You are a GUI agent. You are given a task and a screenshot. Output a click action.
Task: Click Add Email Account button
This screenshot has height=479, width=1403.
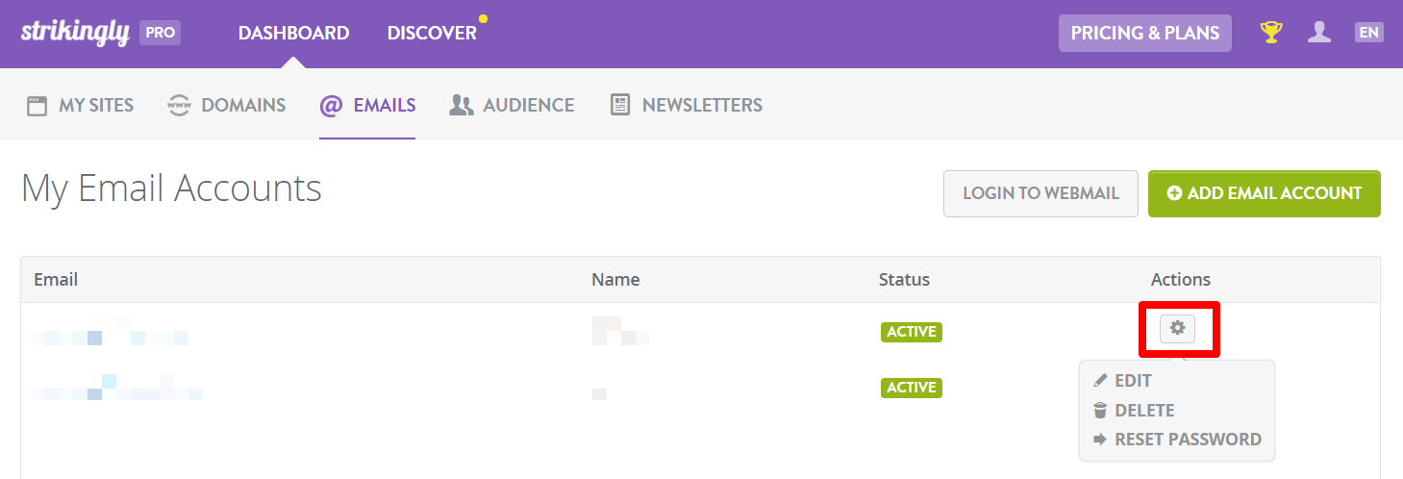point(1265,193)
